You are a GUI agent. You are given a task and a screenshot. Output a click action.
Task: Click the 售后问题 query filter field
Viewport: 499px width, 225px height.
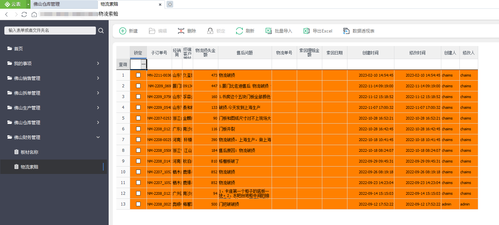[x=245, y=64]
